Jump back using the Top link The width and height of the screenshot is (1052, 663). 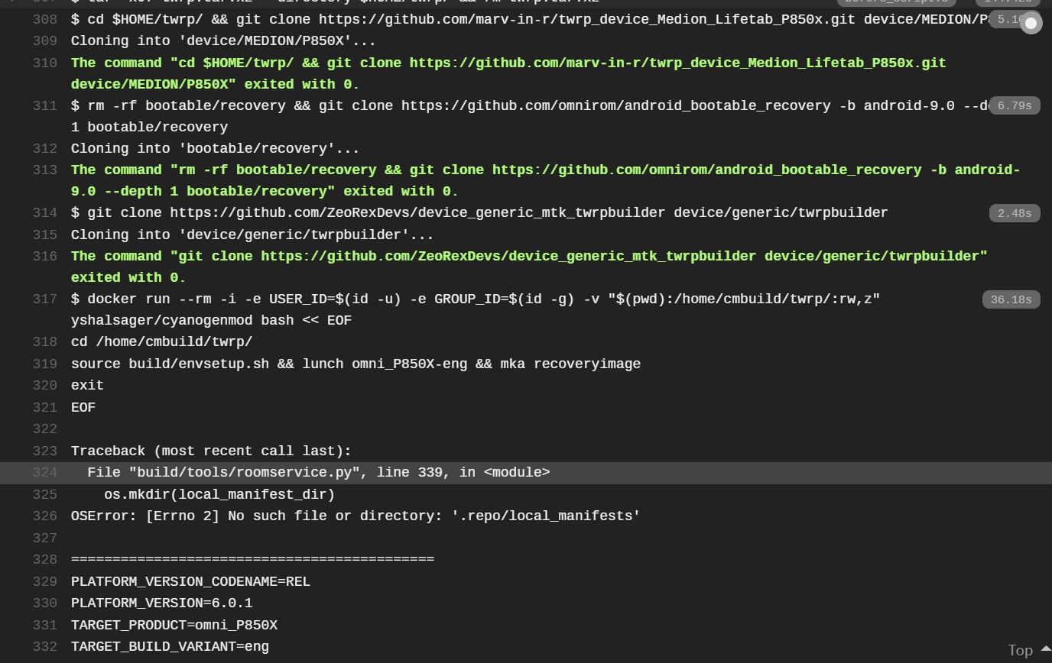(x=1021, y=651)
